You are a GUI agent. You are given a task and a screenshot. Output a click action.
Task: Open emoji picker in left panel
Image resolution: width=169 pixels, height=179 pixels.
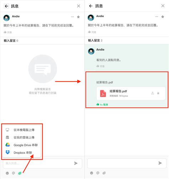[x=7, y=173]
